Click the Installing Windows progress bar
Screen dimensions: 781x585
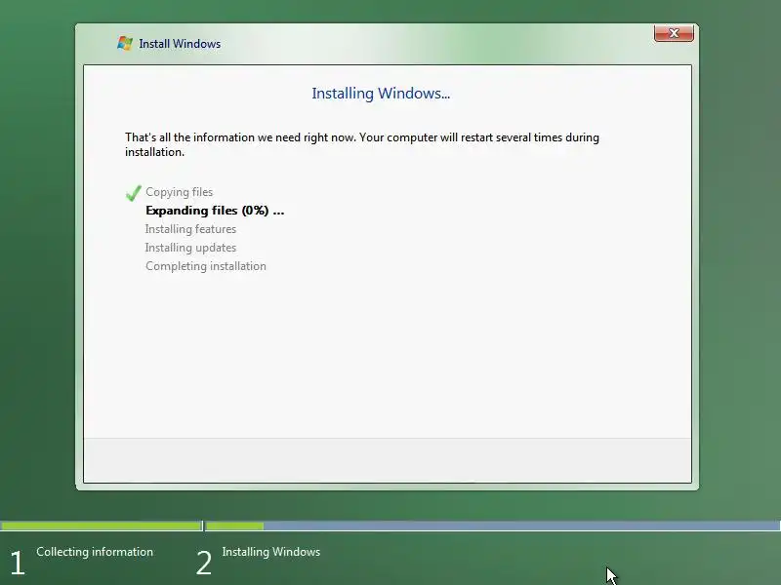(x=493, y=526)
